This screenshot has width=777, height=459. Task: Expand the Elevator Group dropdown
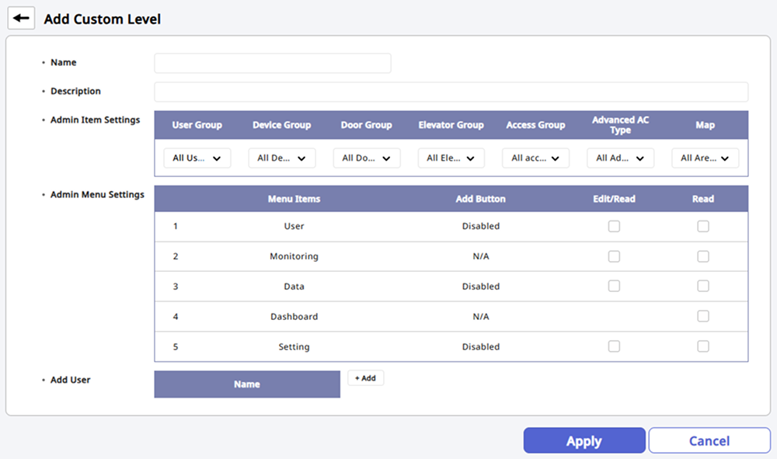[451, 158]
